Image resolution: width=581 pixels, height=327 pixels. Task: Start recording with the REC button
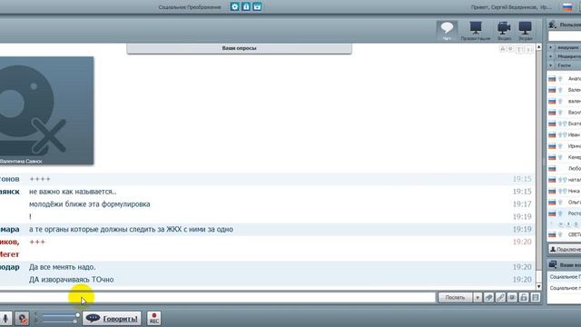coord(153,319)
